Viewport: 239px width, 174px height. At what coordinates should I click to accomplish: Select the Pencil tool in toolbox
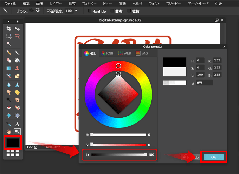pyautogui.click(x=9, y=53)
